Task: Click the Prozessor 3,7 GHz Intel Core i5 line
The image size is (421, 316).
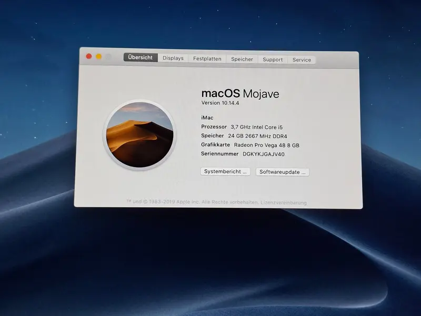Action: tap(242, 127)
